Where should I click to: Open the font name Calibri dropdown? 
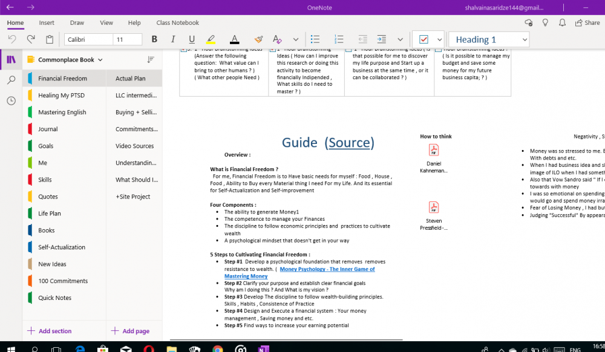(88, 39)
